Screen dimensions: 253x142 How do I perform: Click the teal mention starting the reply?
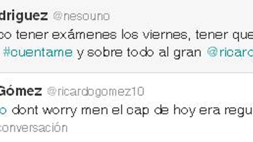[3, 111]
